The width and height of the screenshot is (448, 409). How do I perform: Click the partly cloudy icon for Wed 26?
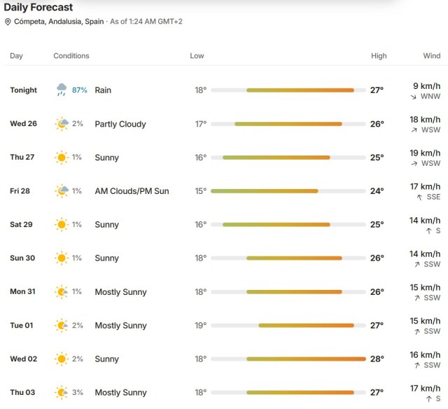[x=62, y=124]
